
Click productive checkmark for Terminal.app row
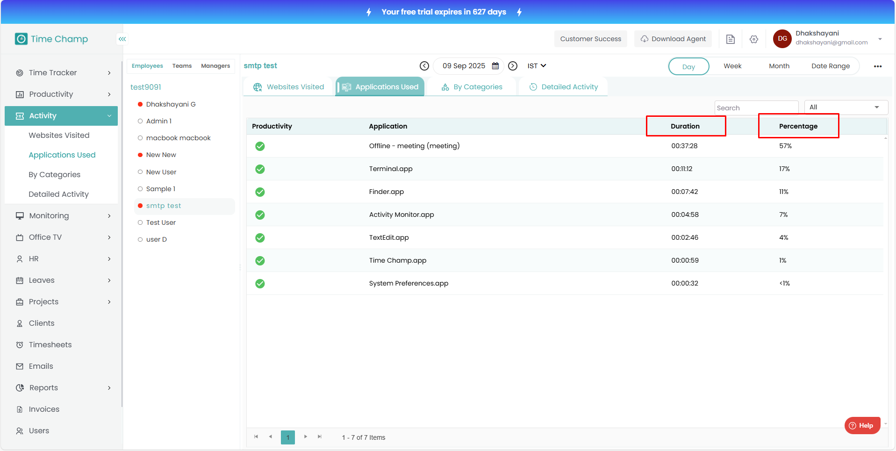260,169
